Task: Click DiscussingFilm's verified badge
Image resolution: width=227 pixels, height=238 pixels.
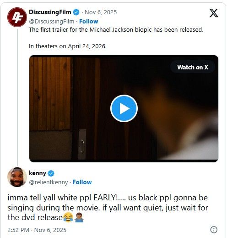Action: 76,12
